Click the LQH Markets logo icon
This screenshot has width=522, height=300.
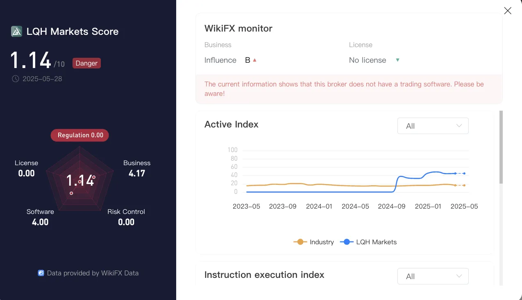point(16,32)
